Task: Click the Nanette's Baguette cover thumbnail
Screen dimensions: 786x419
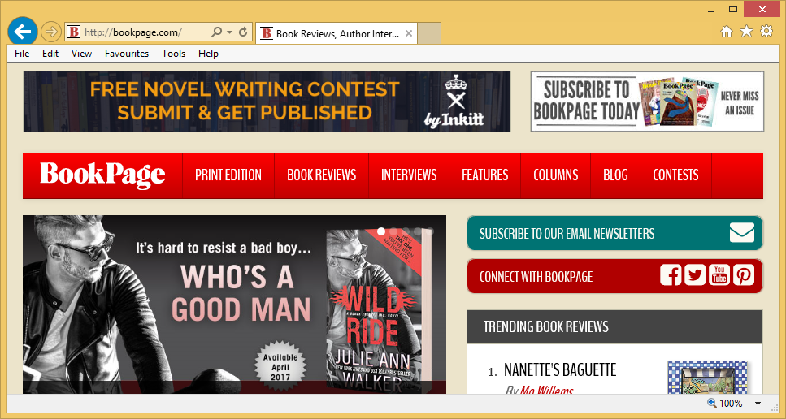Action: (707, 378)
